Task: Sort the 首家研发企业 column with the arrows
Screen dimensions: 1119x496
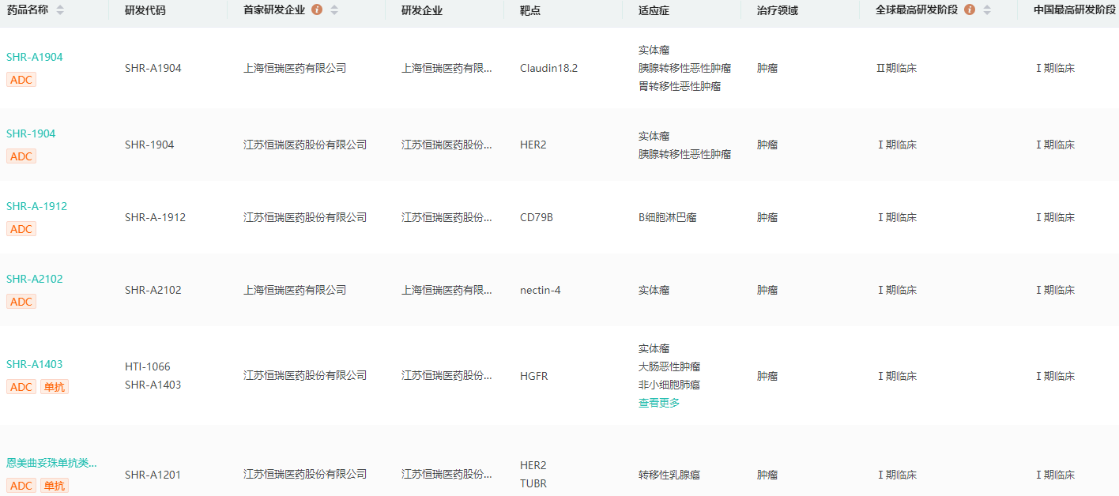Action: [x=334, y=10]
